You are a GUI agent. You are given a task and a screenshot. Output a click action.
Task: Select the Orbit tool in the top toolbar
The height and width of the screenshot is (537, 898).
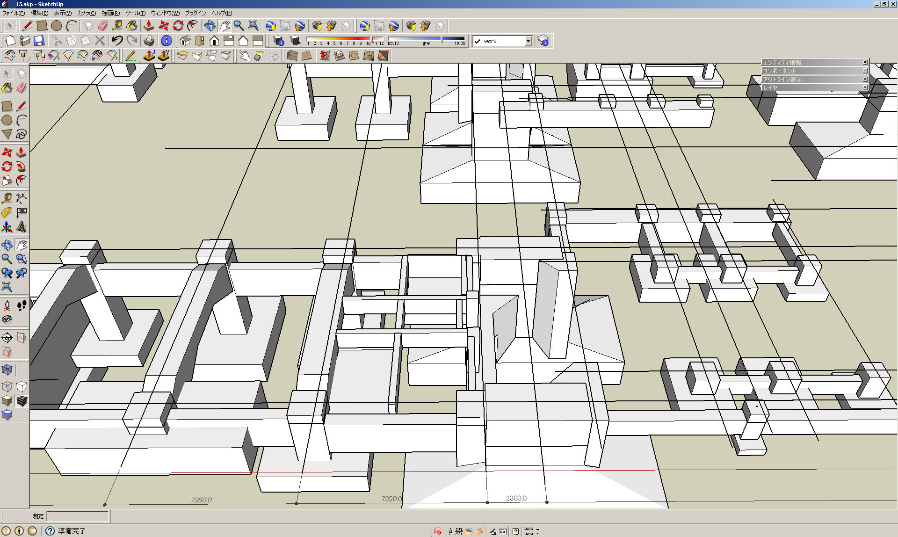[x=210, y=26]
